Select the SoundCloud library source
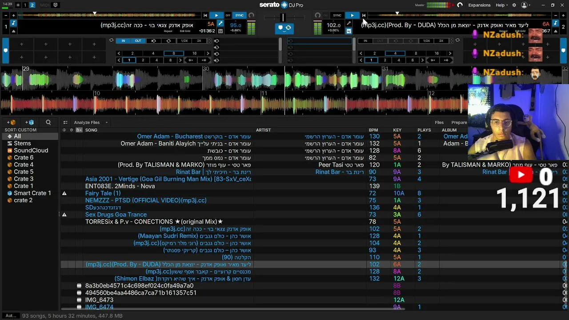This screenshot has width=569, height=320. click(31, 150)
